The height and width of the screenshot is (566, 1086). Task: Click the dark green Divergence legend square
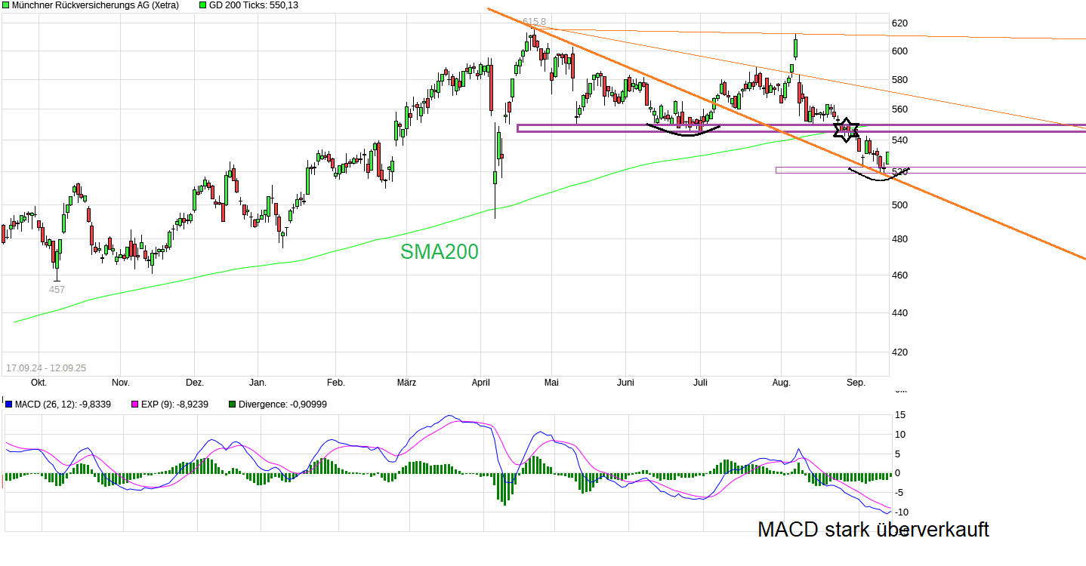(232, 405)
